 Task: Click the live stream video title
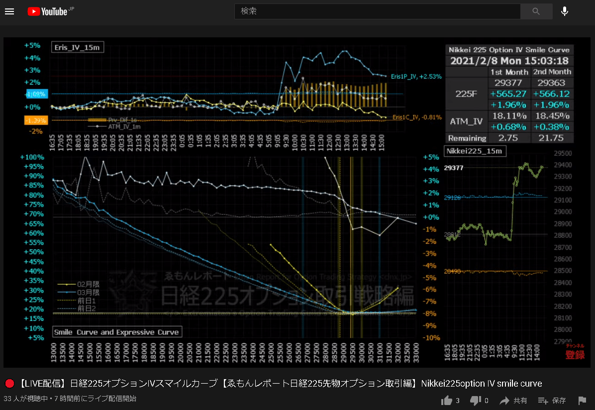[280, 384]
